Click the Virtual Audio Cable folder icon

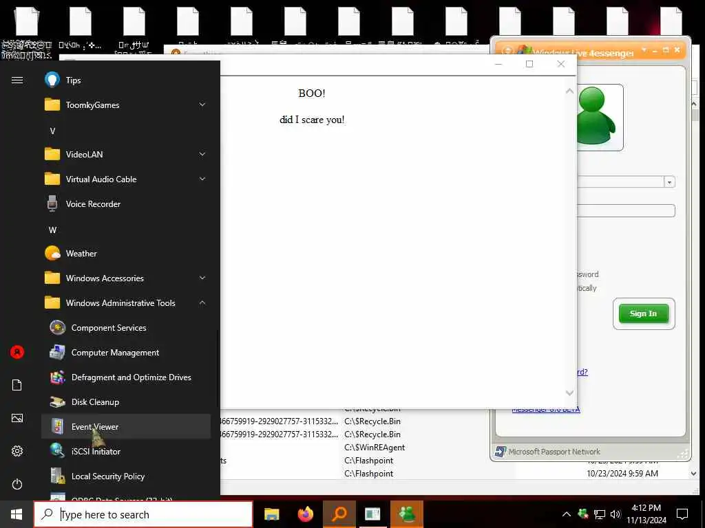coord(52,179)
